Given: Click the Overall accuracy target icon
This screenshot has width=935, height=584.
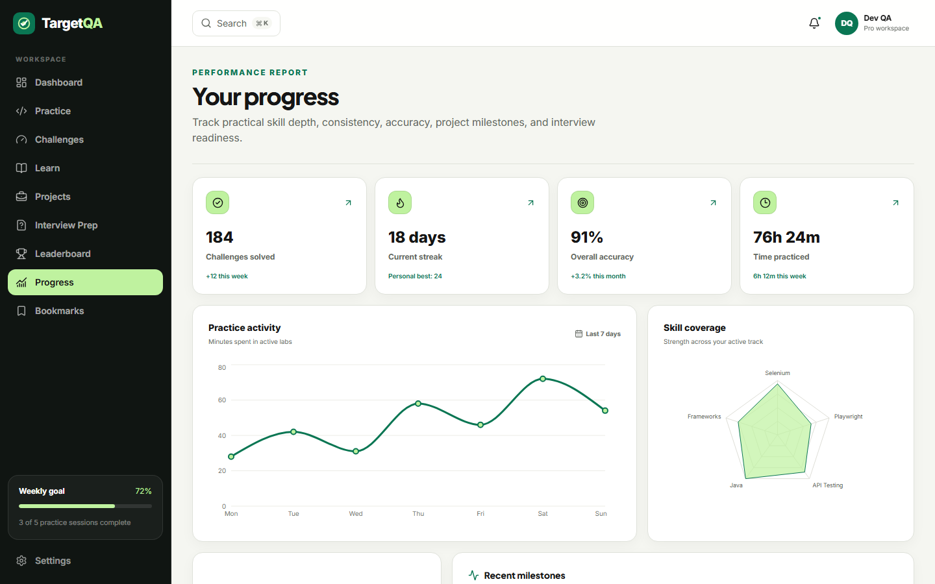Looking at the screenshot, I should [582, 202].
